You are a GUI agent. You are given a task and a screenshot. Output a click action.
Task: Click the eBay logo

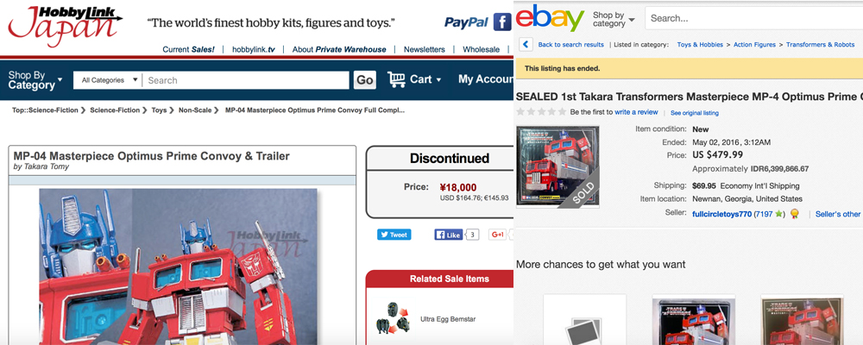[550, 17]
